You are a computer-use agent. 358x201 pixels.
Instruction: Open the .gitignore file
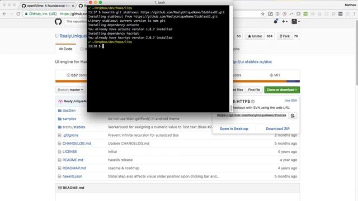coord(70,135)
